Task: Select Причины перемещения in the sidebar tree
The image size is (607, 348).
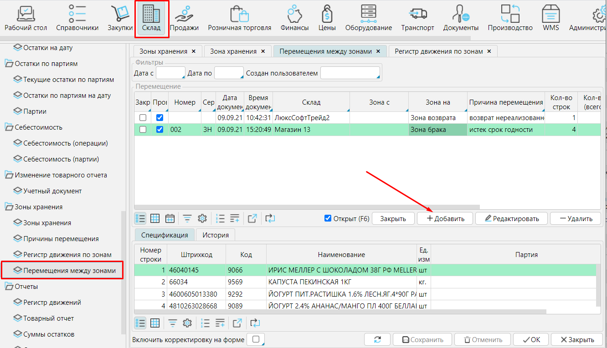Action: [61, 239]
